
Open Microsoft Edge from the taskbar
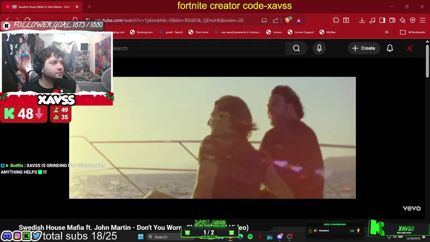(x=241, y=237)
